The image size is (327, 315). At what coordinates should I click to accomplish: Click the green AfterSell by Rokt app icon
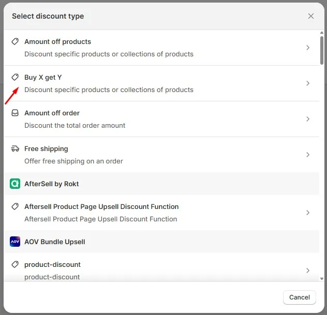pyautogui.click(x=15, y=184)
